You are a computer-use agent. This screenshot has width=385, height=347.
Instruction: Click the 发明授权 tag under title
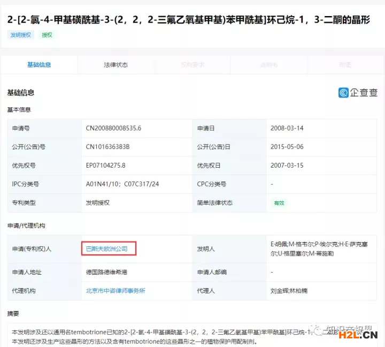pyautogui.click(x=21, y=35)
